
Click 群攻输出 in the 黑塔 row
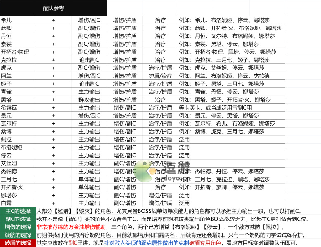point(89,100)
